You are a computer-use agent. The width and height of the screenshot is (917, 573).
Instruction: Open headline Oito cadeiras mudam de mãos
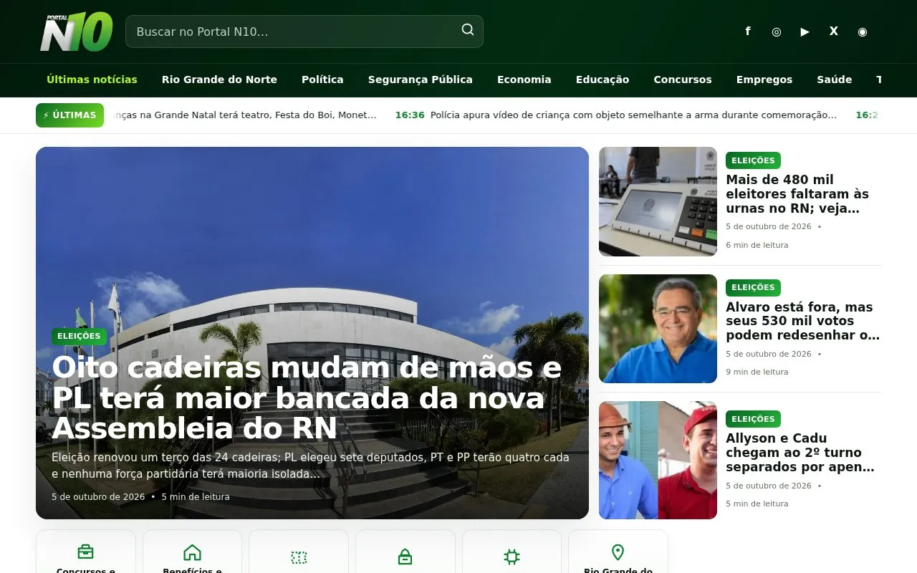point(307,398)
